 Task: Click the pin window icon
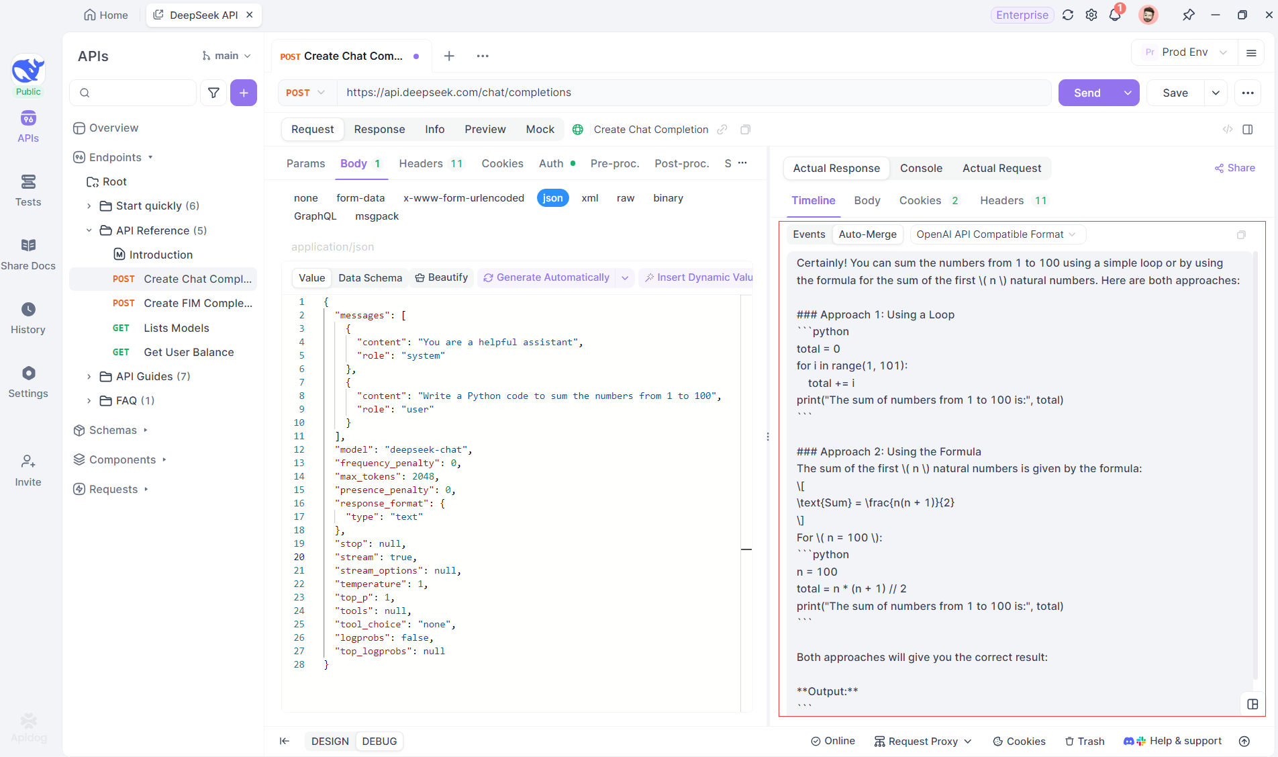(1188, 15)
